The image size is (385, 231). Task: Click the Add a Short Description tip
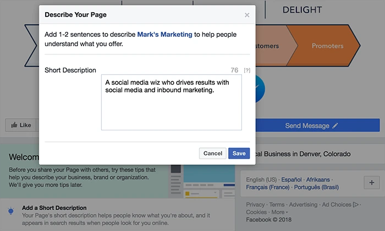(x=54, y=208)
